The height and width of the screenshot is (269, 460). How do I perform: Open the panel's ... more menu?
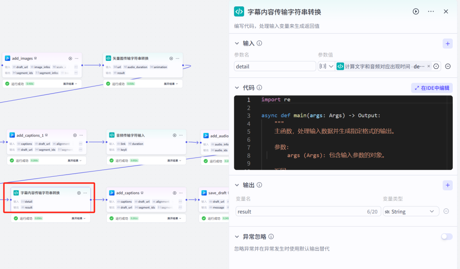tap(431, 11)
